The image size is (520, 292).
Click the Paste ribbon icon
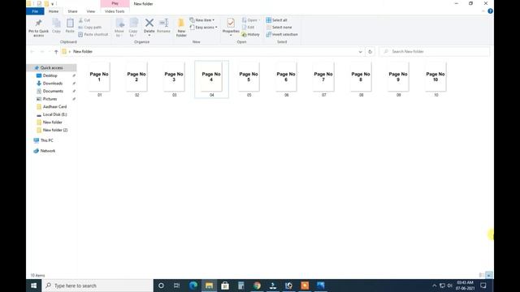click(70, 26)
